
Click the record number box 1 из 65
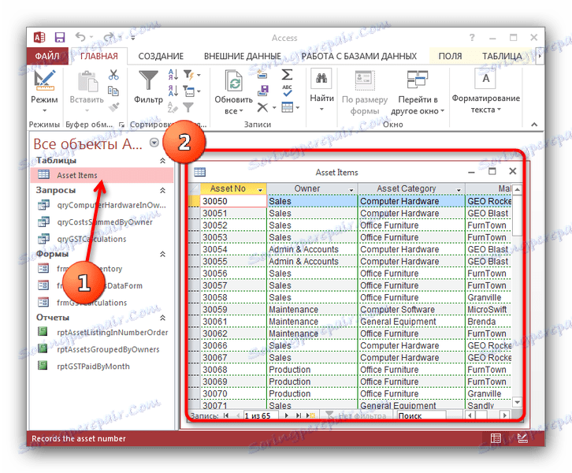pos(261,415)
